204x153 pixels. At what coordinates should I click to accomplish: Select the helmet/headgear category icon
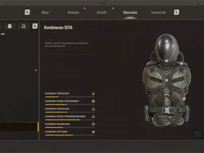click(x=24, y=26)
